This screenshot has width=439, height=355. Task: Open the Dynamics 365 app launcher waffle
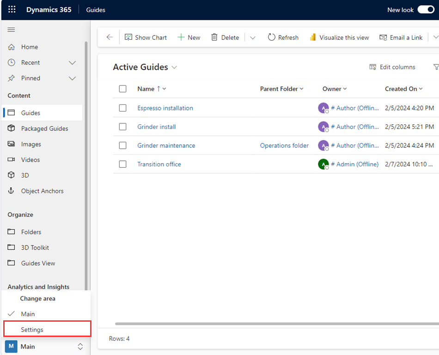(11, 9)
